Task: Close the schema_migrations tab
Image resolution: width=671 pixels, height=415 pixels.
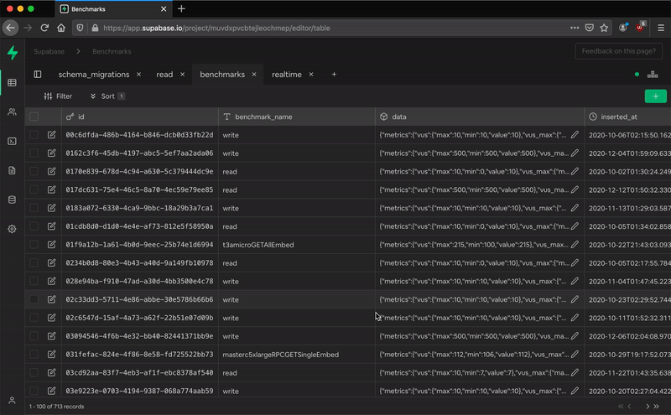Action: 138,75
